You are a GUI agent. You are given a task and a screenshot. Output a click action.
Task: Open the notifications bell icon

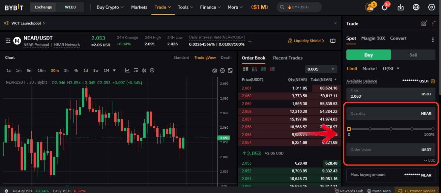pos(385,7)
